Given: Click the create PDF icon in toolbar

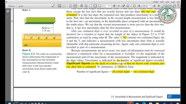Looking at the screenshot, I should [x=179, y=6].
